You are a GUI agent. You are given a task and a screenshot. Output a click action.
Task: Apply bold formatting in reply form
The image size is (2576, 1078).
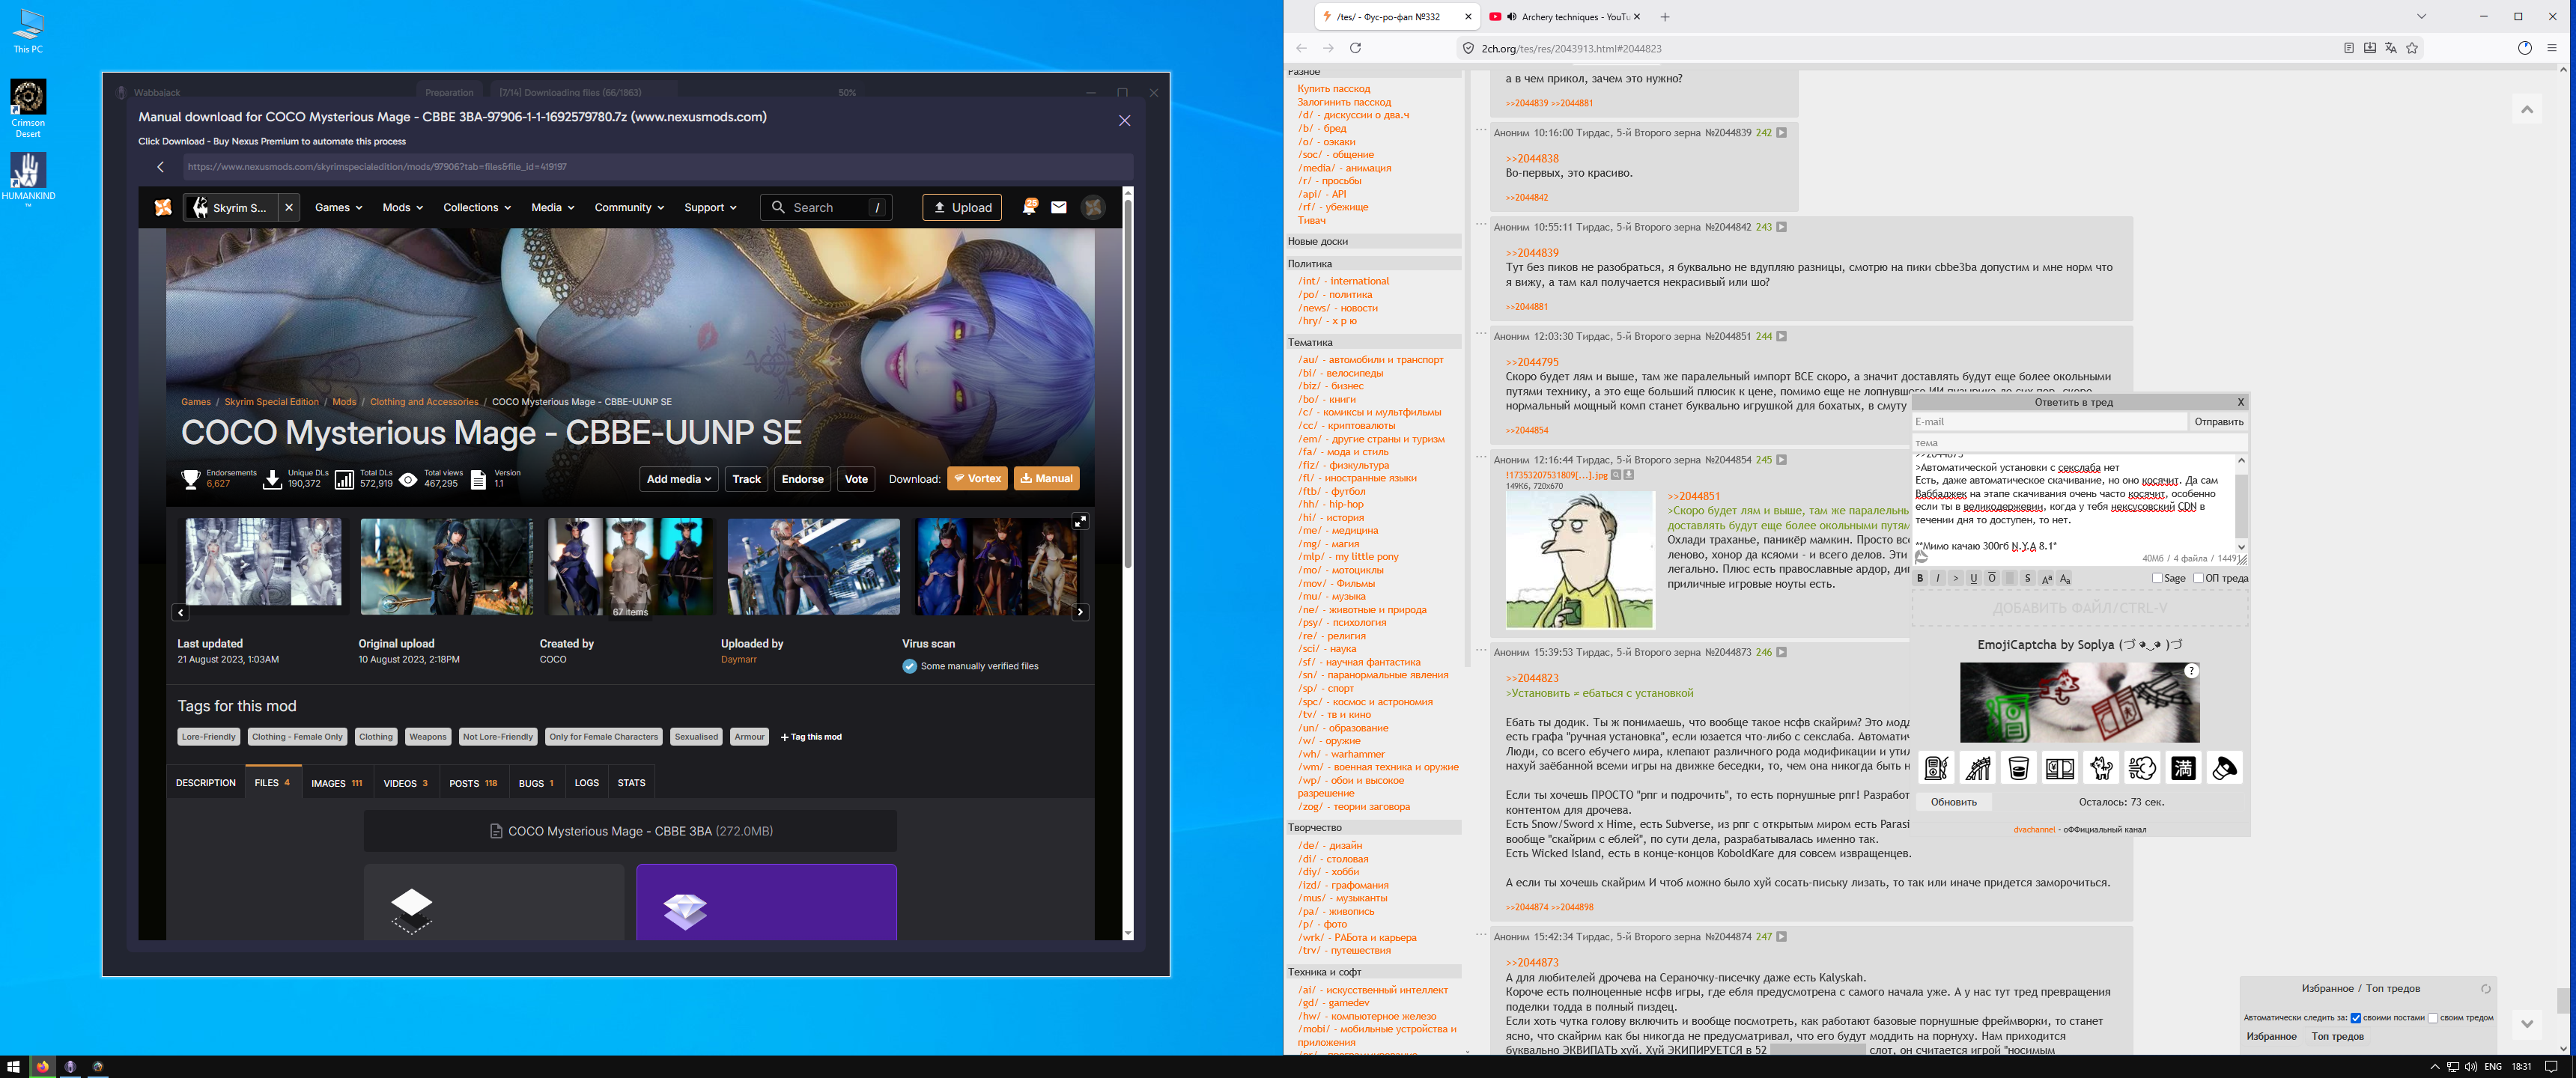(x=1920, y=578)
